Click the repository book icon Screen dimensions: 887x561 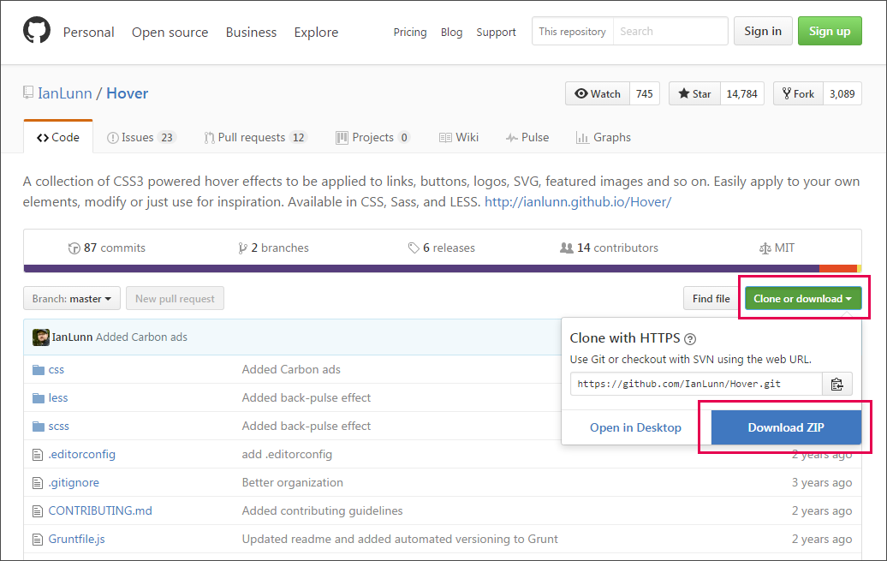27,93
